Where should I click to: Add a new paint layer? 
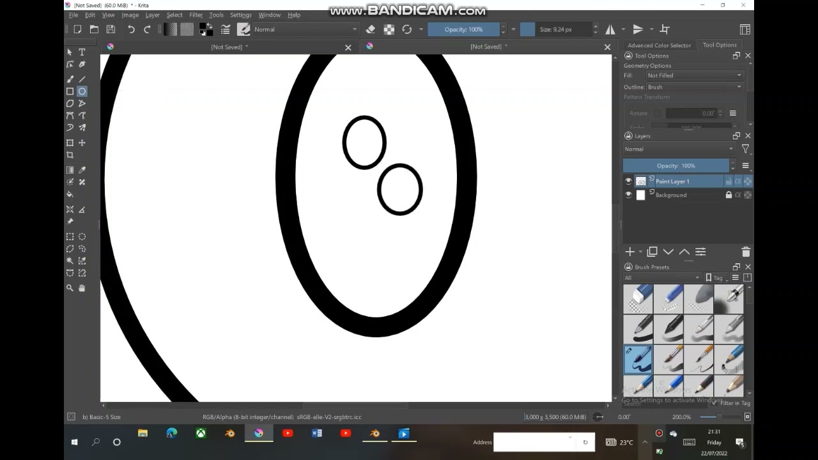pyautogui.click(x=630, y=252)
